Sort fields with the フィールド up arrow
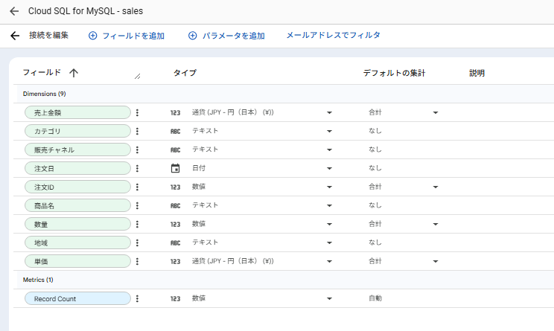Image resolution: width=554 pixels, height=331 pixels. click(74, 73)
